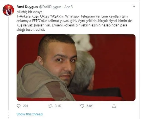The image size is (142, 119).
Task: Open the share tweet upload icon
Action: point(114,106)
